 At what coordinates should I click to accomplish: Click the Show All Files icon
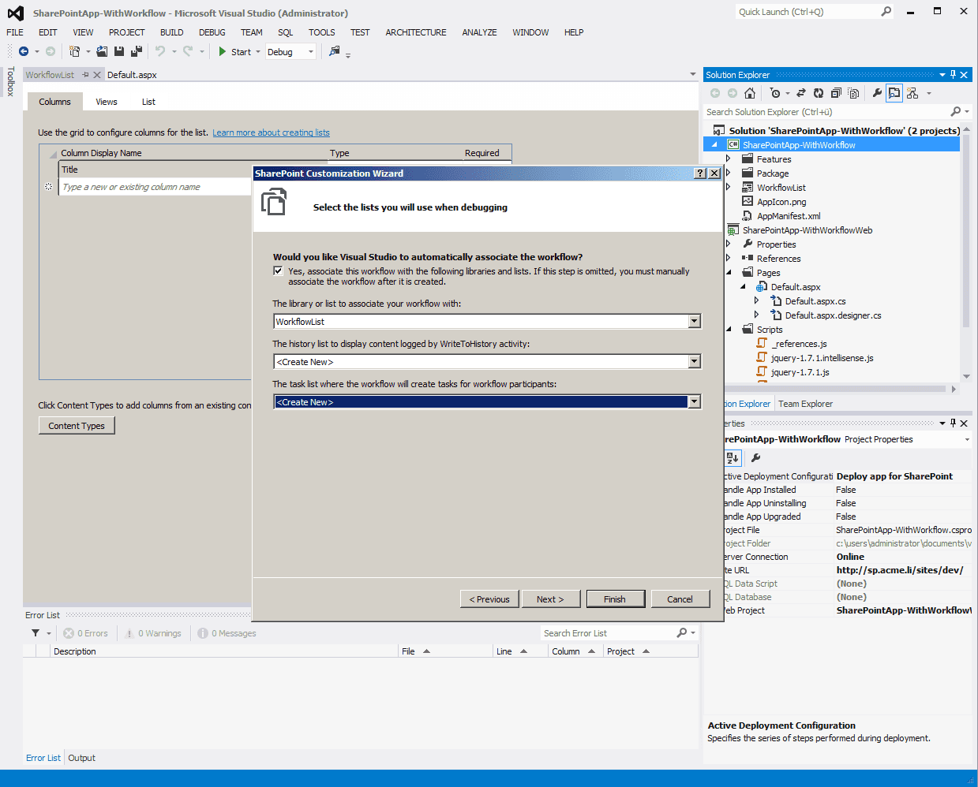pos(853,93)
